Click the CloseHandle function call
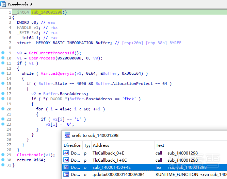Screen dimensions: 227x179 (x=30, y=155)
